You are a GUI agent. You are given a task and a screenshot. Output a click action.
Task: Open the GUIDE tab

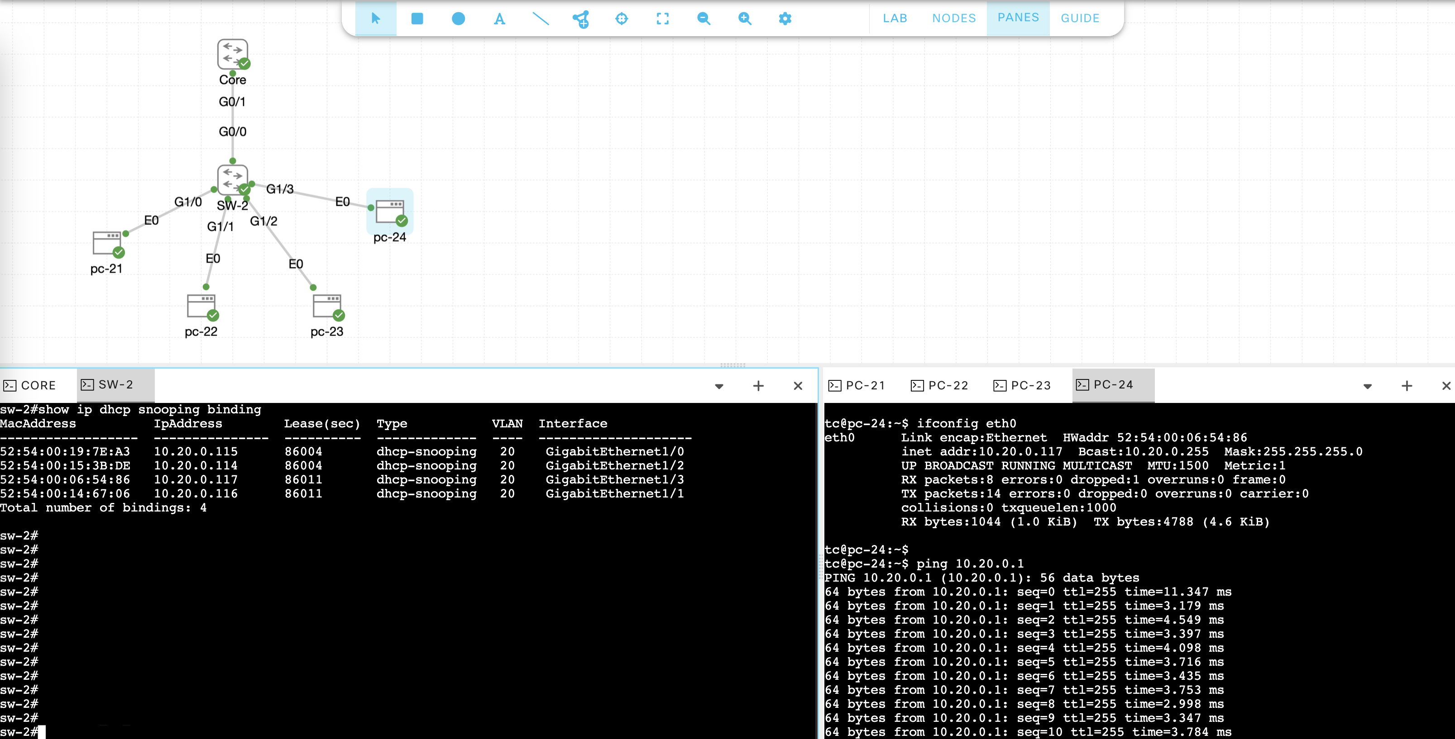1079,18
